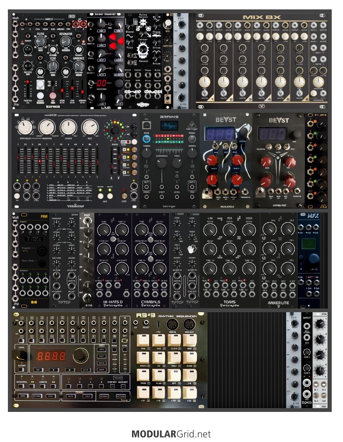The image size is (343, 442).
Task: Select meloDICER preset D quantizer 2 button
Action: point(134,173)
